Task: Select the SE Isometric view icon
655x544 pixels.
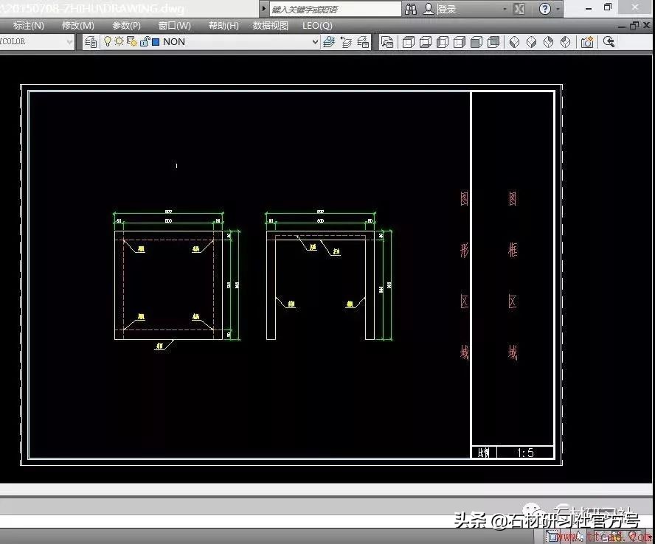Action: [531, 42]
